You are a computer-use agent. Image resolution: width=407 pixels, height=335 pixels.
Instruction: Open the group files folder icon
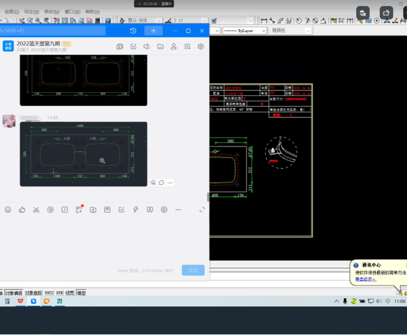pyautogui.click(x=160, y=46)
